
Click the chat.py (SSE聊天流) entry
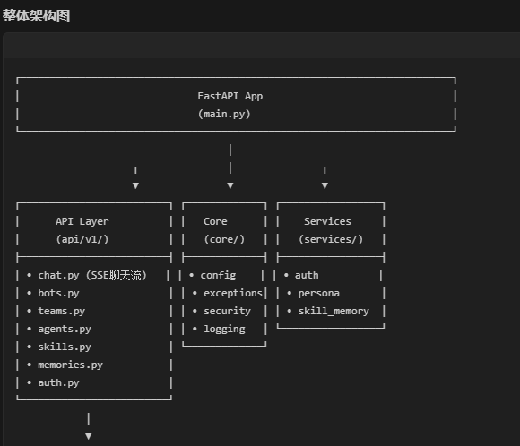[91, 275]
